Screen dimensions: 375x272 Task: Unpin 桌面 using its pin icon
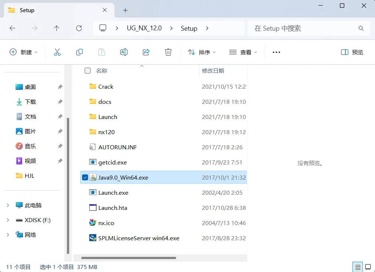(60, 87)
